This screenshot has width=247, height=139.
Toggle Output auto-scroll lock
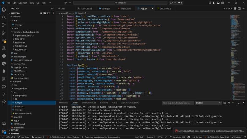click(x=229, y=103)
